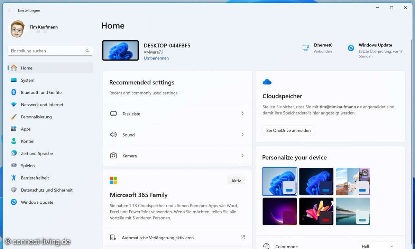Click the Einstellung suchen search field

pos(50,50)
